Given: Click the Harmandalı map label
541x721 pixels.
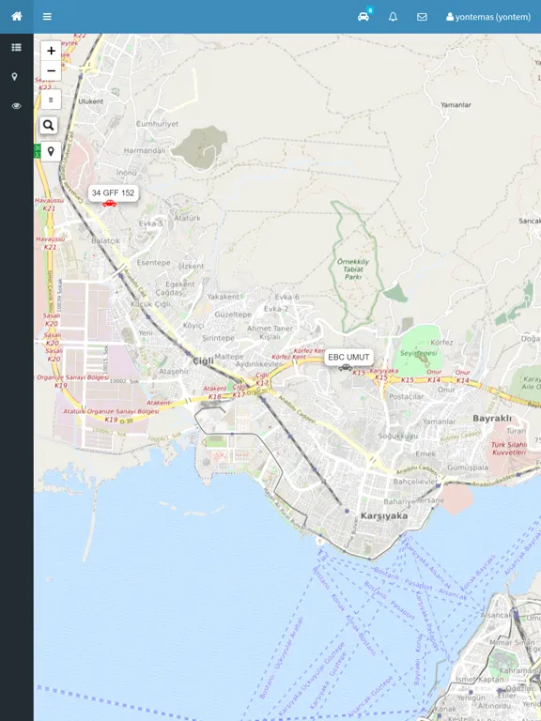Looking at the screenshot, I should (145, 150).
